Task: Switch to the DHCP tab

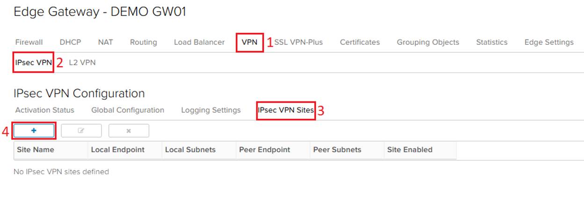Action: (x=70, y=42)
